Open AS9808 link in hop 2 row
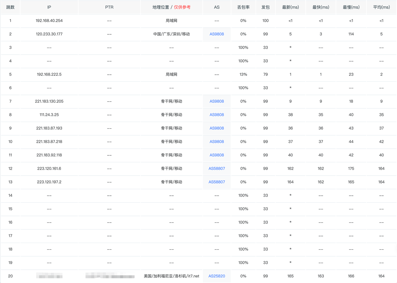 click(217, 34)
